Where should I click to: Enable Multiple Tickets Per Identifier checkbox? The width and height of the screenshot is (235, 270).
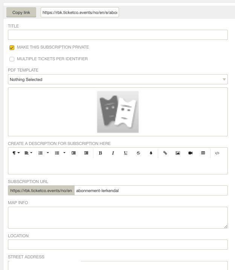point(12,59)
